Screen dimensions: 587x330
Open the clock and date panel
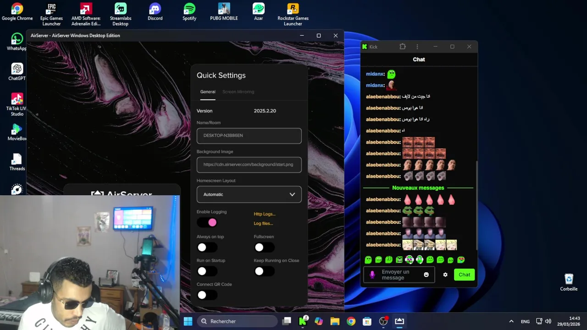pyautogui.click(x=569, y=321)
